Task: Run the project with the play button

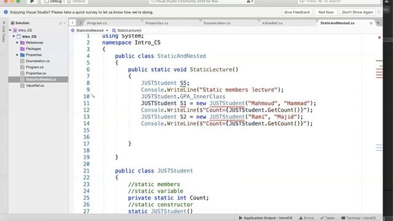Action: 32,1
